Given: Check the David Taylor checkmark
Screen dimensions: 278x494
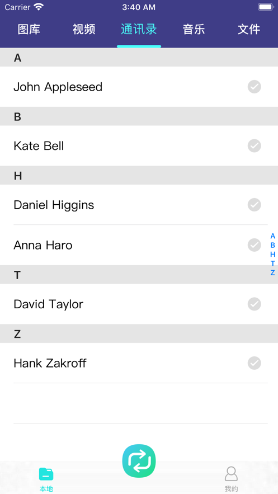Looking at the screenshot, I should [254, 304].
